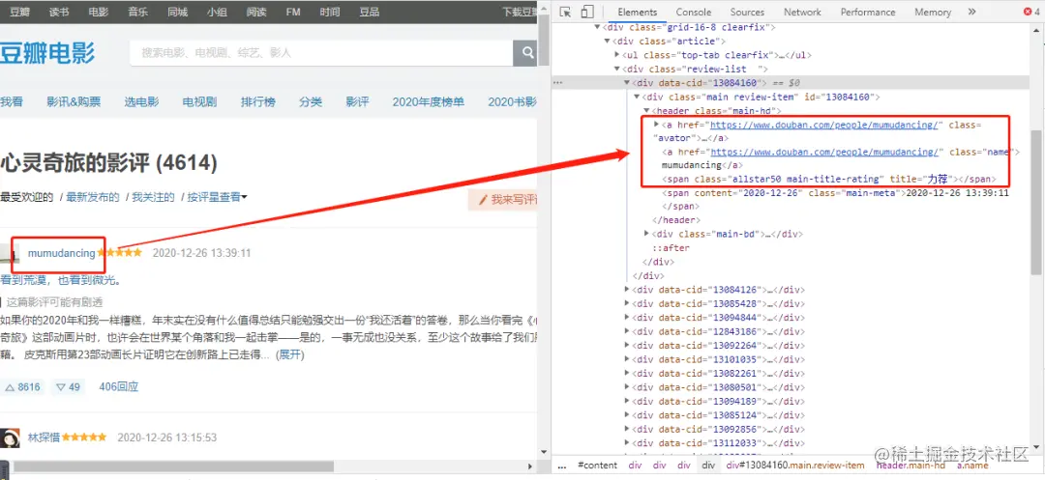Click the #content breadcrumb item
This screenshot has width=1045, height=480.
coord(597,466)
